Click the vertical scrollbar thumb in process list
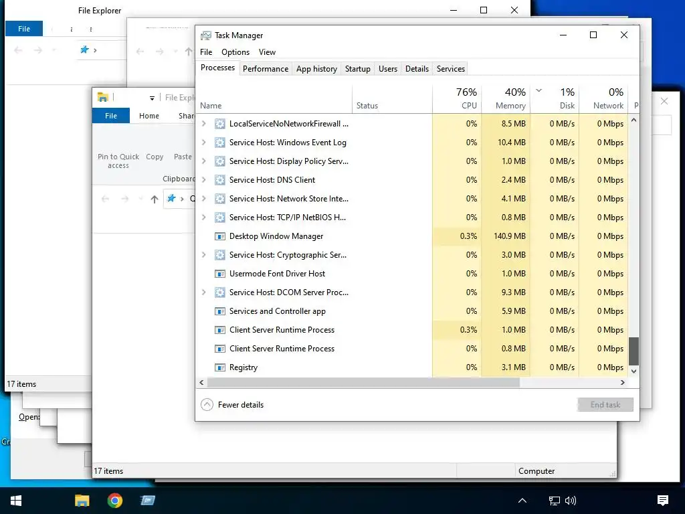This screenshot has width=685, height=514. [x=634, y=351]
